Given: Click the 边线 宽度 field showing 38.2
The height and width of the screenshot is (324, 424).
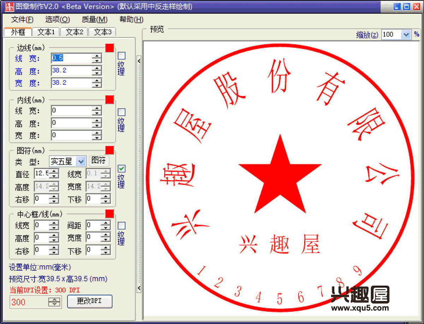Looking at the screenshot, I should 72,83.
